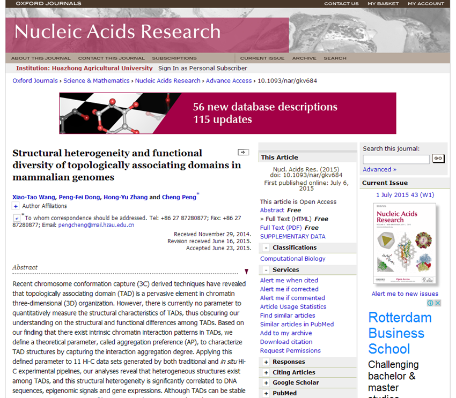Collapse the Services section

click(x=266, y=270)
